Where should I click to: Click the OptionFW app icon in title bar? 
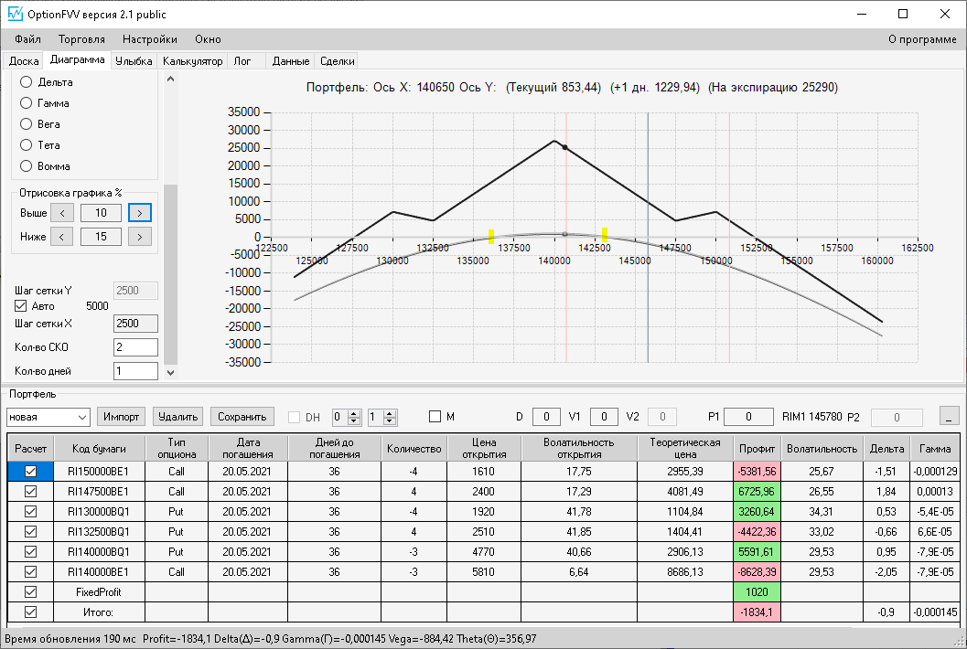pyautogui.click(x=15, y=14)
